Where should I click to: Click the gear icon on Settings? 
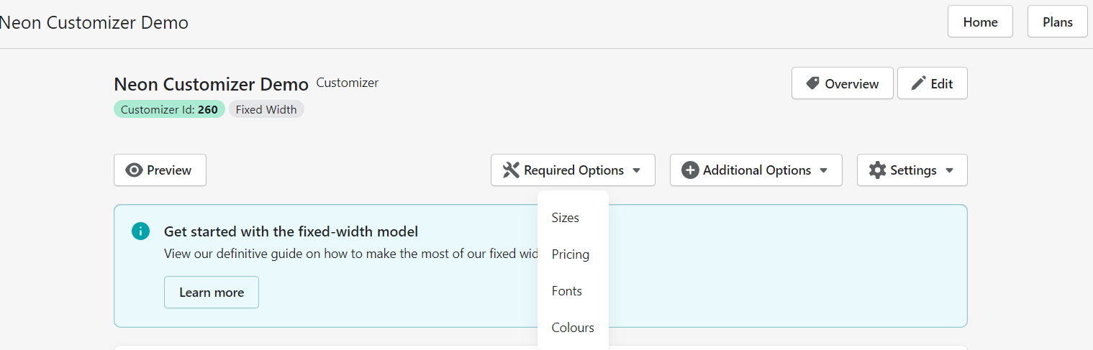click(x=877, y=170)
